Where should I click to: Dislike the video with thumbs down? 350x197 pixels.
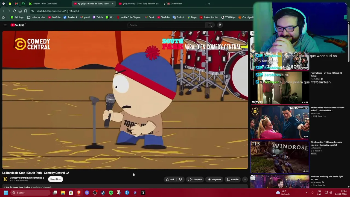coord(180,179)
